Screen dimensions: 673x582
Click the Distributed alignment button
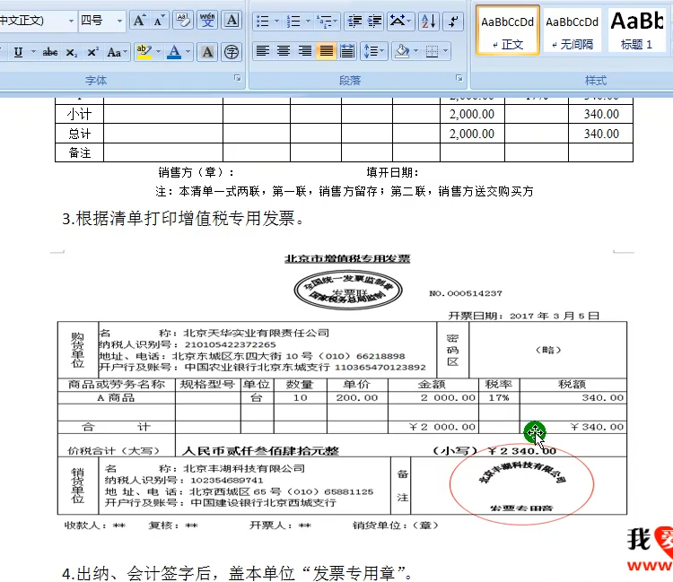point(346,51)
